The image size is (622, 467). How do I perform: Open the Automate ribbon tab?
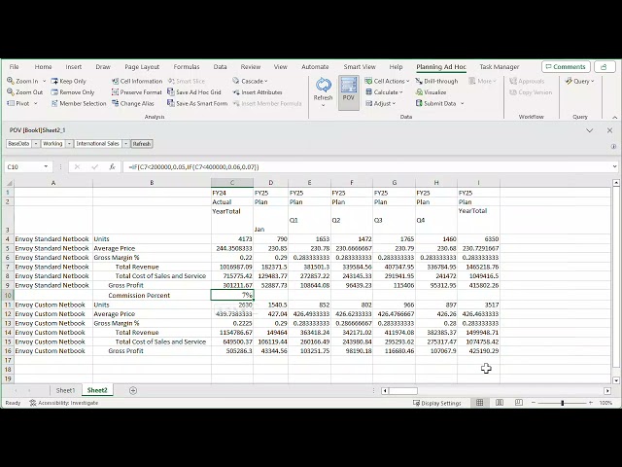(x=315, y=67)
